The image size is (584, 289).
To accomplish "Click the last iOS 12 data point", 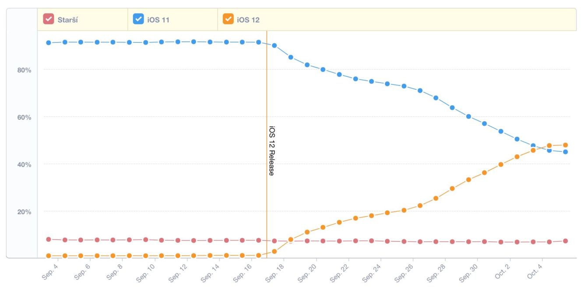I will 565,145.
